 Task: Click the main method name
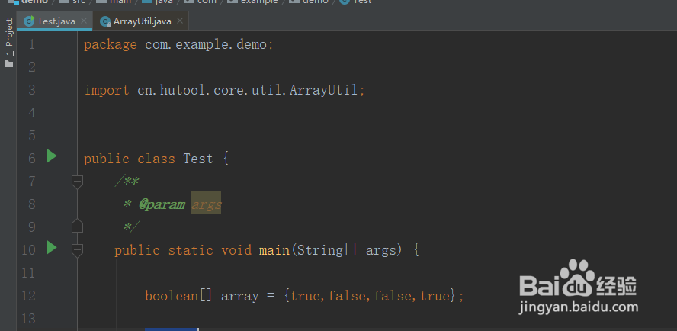tap(274, 250)
